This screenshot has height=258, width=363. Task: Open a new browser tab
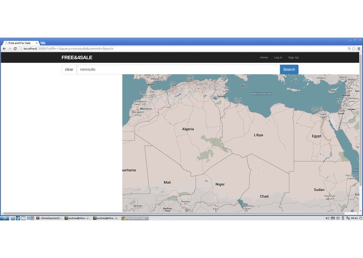click(43, 43)
